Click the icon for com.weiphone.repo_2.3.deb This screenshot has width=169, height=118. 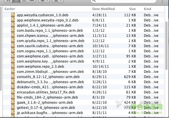(13, 67)
